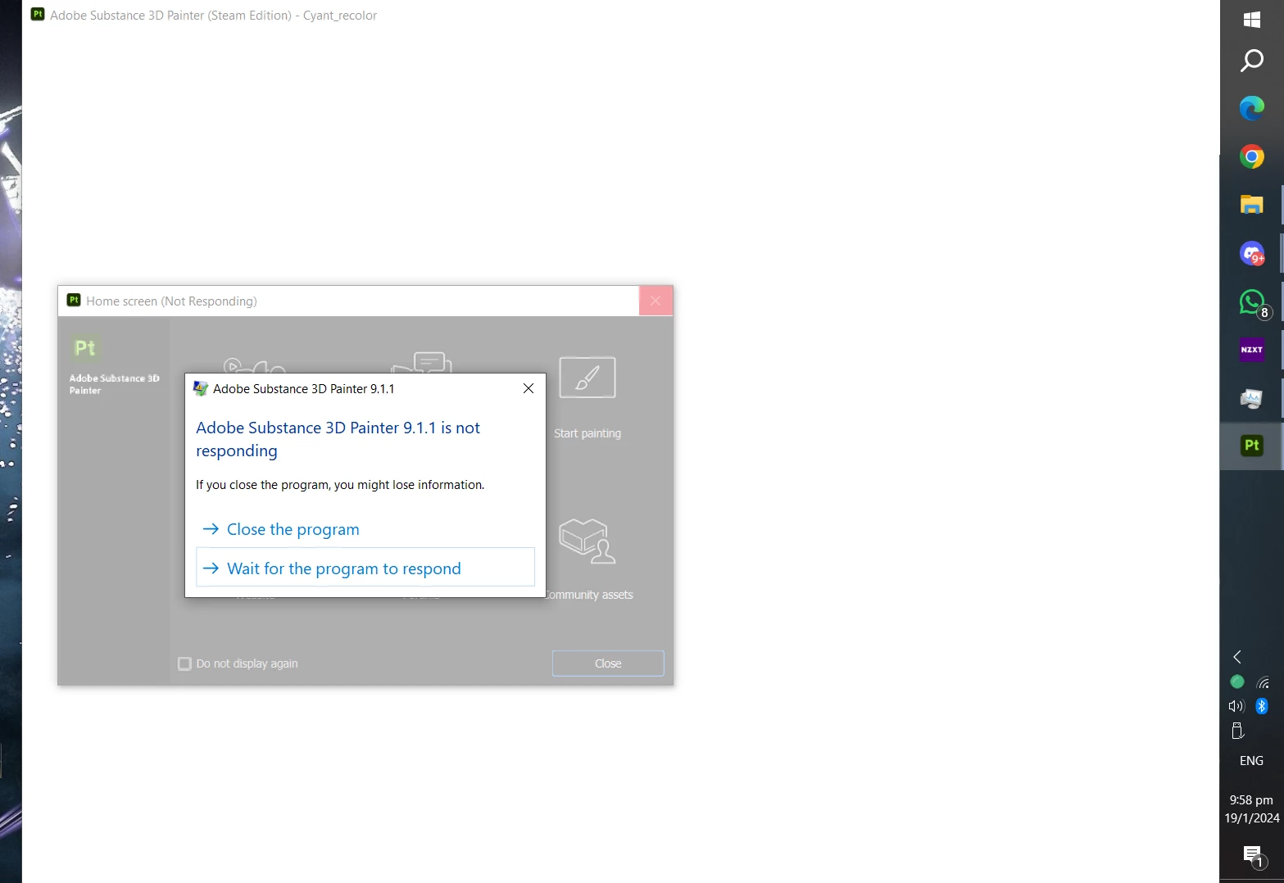This screenshot has height=883, width=1284.
Task: Open the Community assets icon
Action: 587,541
